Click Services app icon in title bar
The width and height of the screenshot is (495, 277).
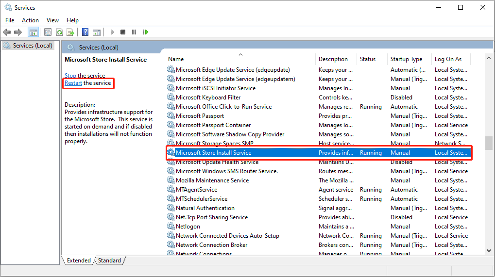coord(8,7)
